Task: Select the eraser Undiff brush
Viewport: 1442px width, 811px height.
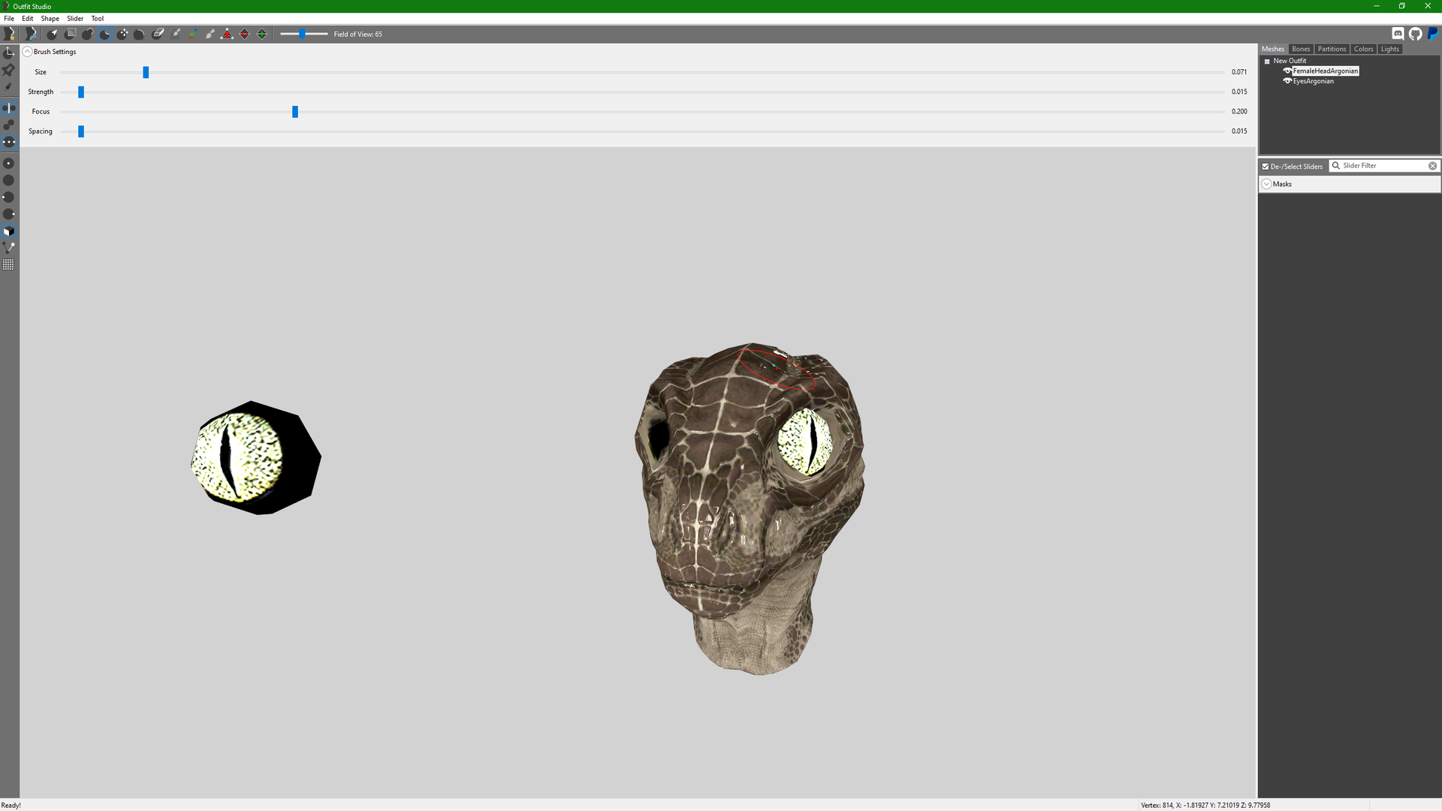Action: pos(158,34)
